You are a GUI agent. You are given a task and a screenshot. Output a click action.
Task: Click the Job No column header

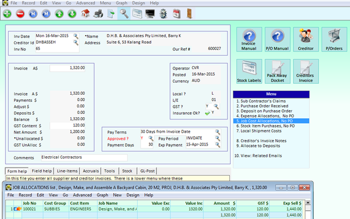click(32, 203)
